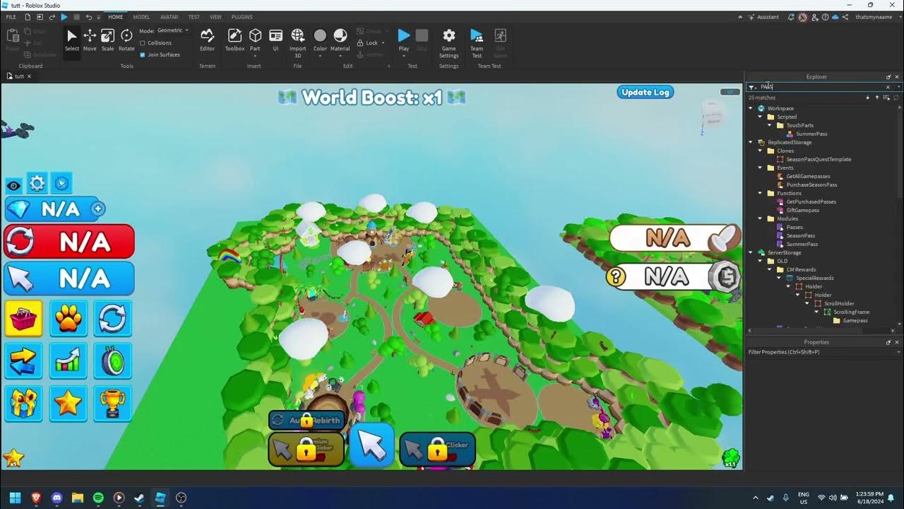Collapse the ServerStorage node
Viewport: 904px width, 509px height.
751,252
